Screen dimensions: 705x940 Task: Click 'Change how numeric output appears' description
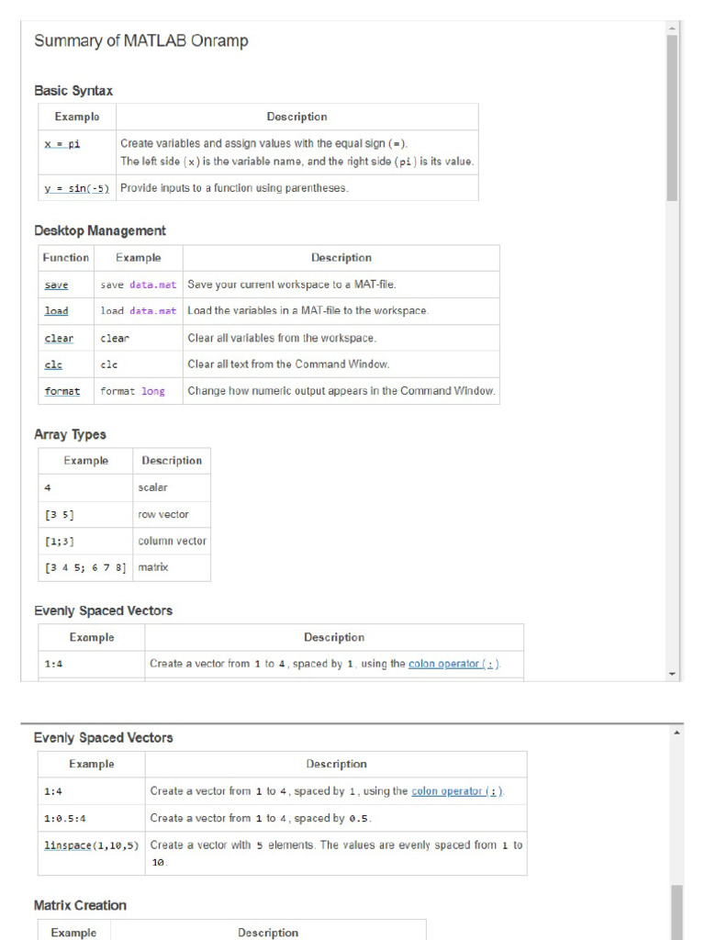click(x=341, y=391)
